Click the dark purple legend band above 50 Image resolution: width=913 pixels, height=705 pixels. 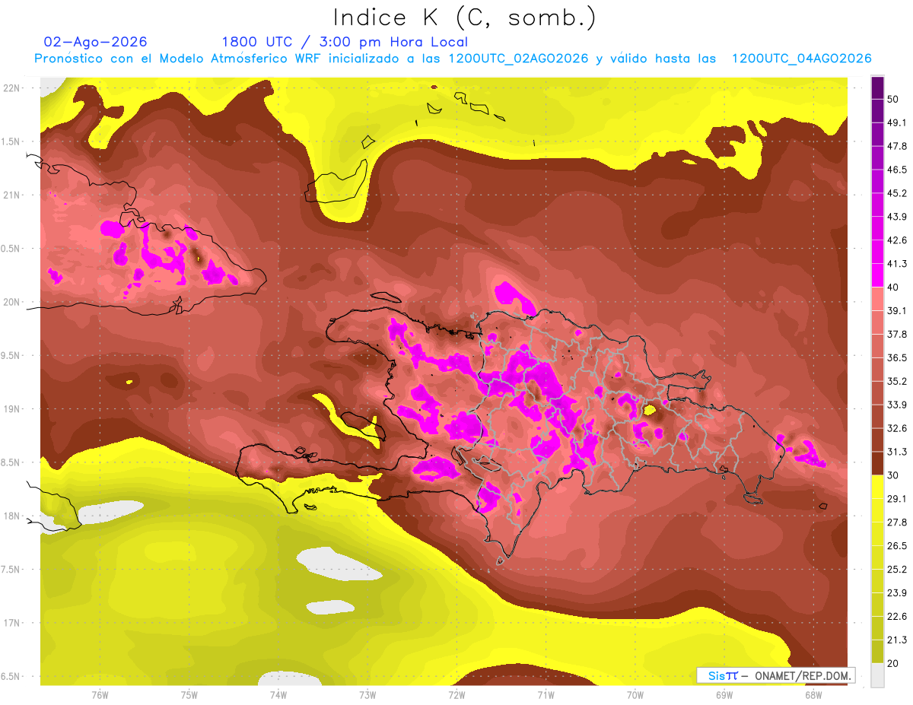(x=877, y=87)
